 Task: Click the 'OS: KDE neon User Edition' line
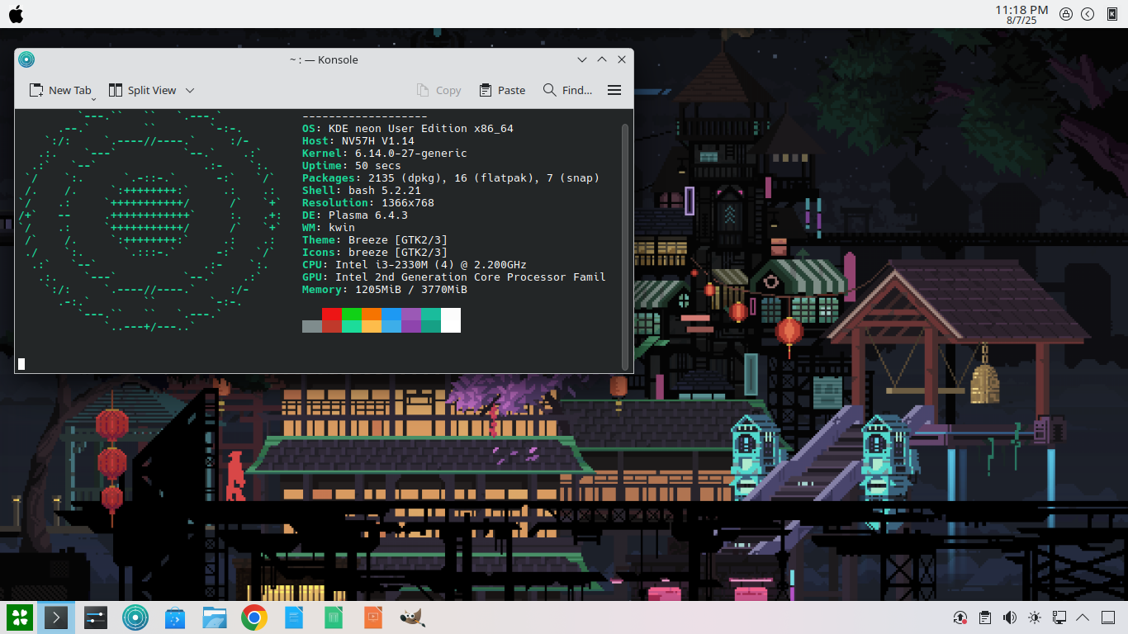[408, 129]
